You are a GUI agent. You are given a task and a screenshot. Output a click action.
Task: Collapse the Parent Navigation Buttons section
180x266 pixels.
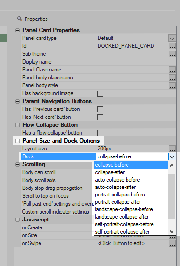pyautogui.click(x=17, y=102)
